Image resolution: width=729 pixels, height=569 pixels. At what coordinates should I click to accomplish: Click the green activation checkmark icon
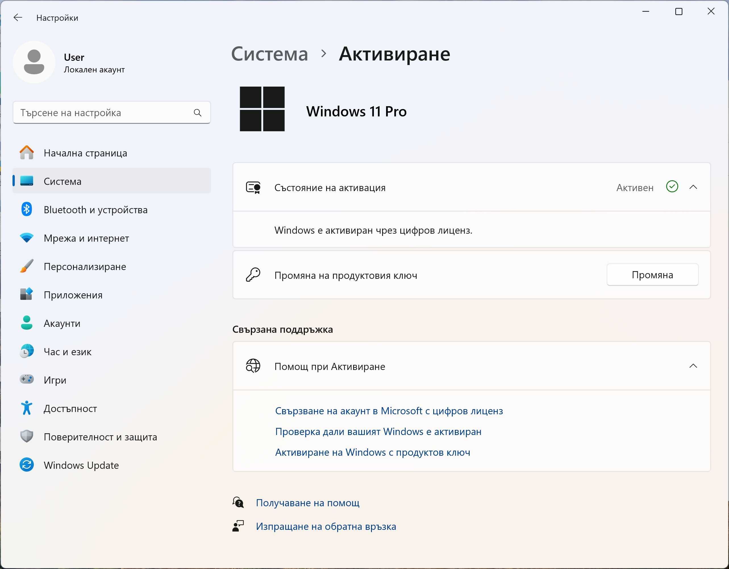click(x=672, y=187)
